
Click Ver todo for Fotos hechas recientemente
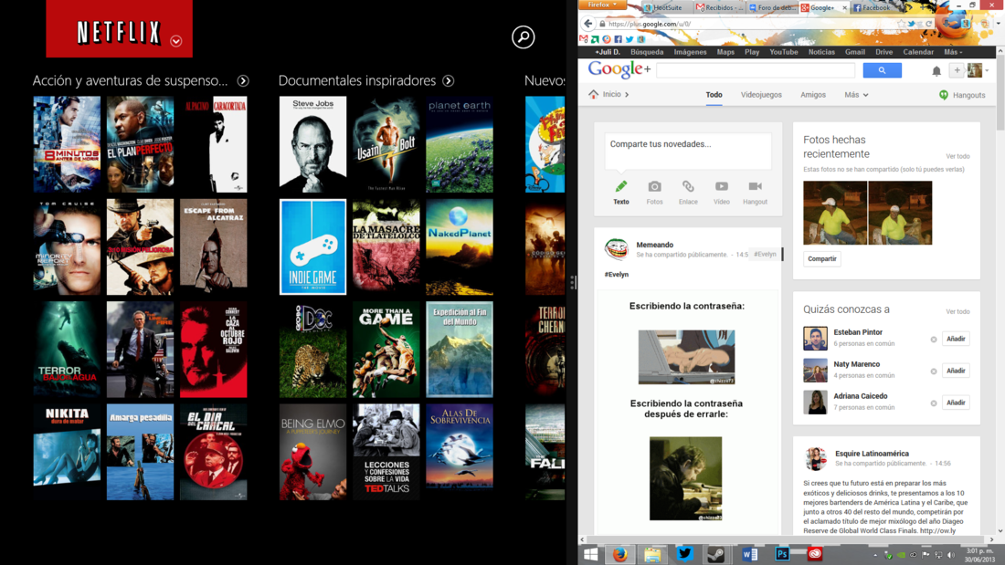(957, 156)
